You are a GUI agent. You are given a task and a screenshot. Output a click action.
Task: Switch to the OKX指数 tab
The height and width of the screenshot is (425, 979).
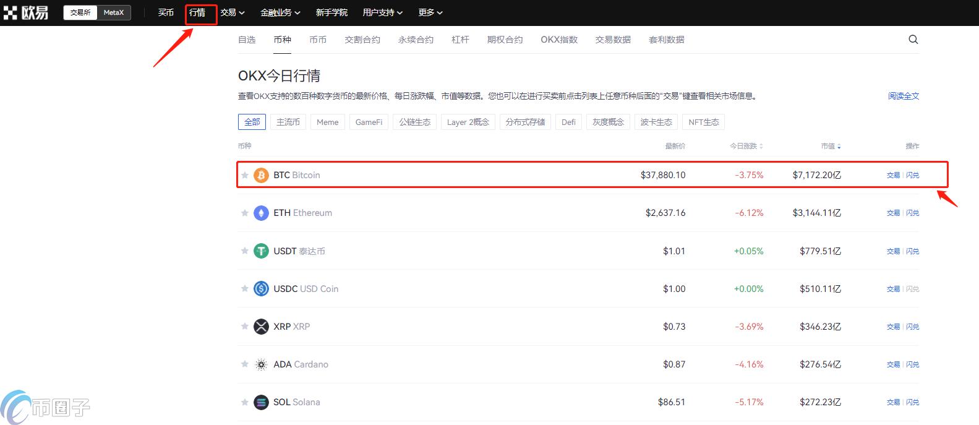coord(559,40)
